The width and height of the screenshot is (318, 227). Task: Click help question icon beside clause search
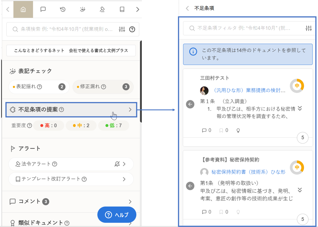132,29
